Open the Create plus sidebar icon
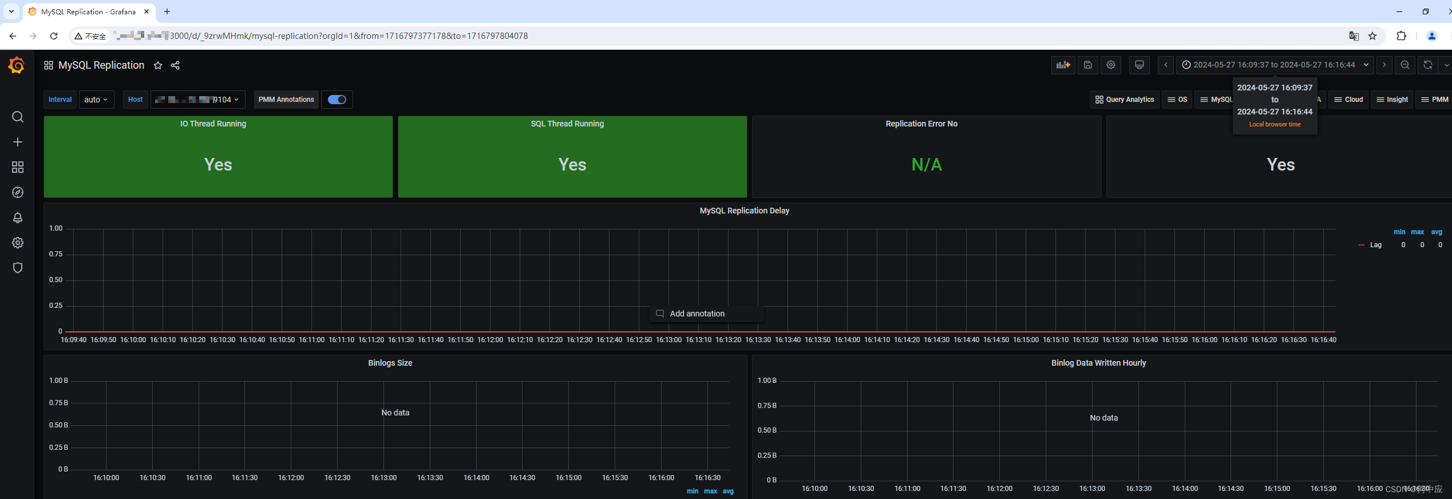Screen dimensions: 1452x499 18,142
